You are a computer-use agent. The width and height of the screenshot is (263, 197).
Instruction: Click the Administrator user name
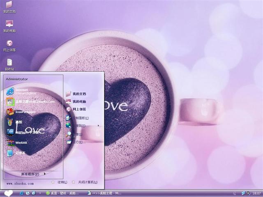click(x=17, y=79)
